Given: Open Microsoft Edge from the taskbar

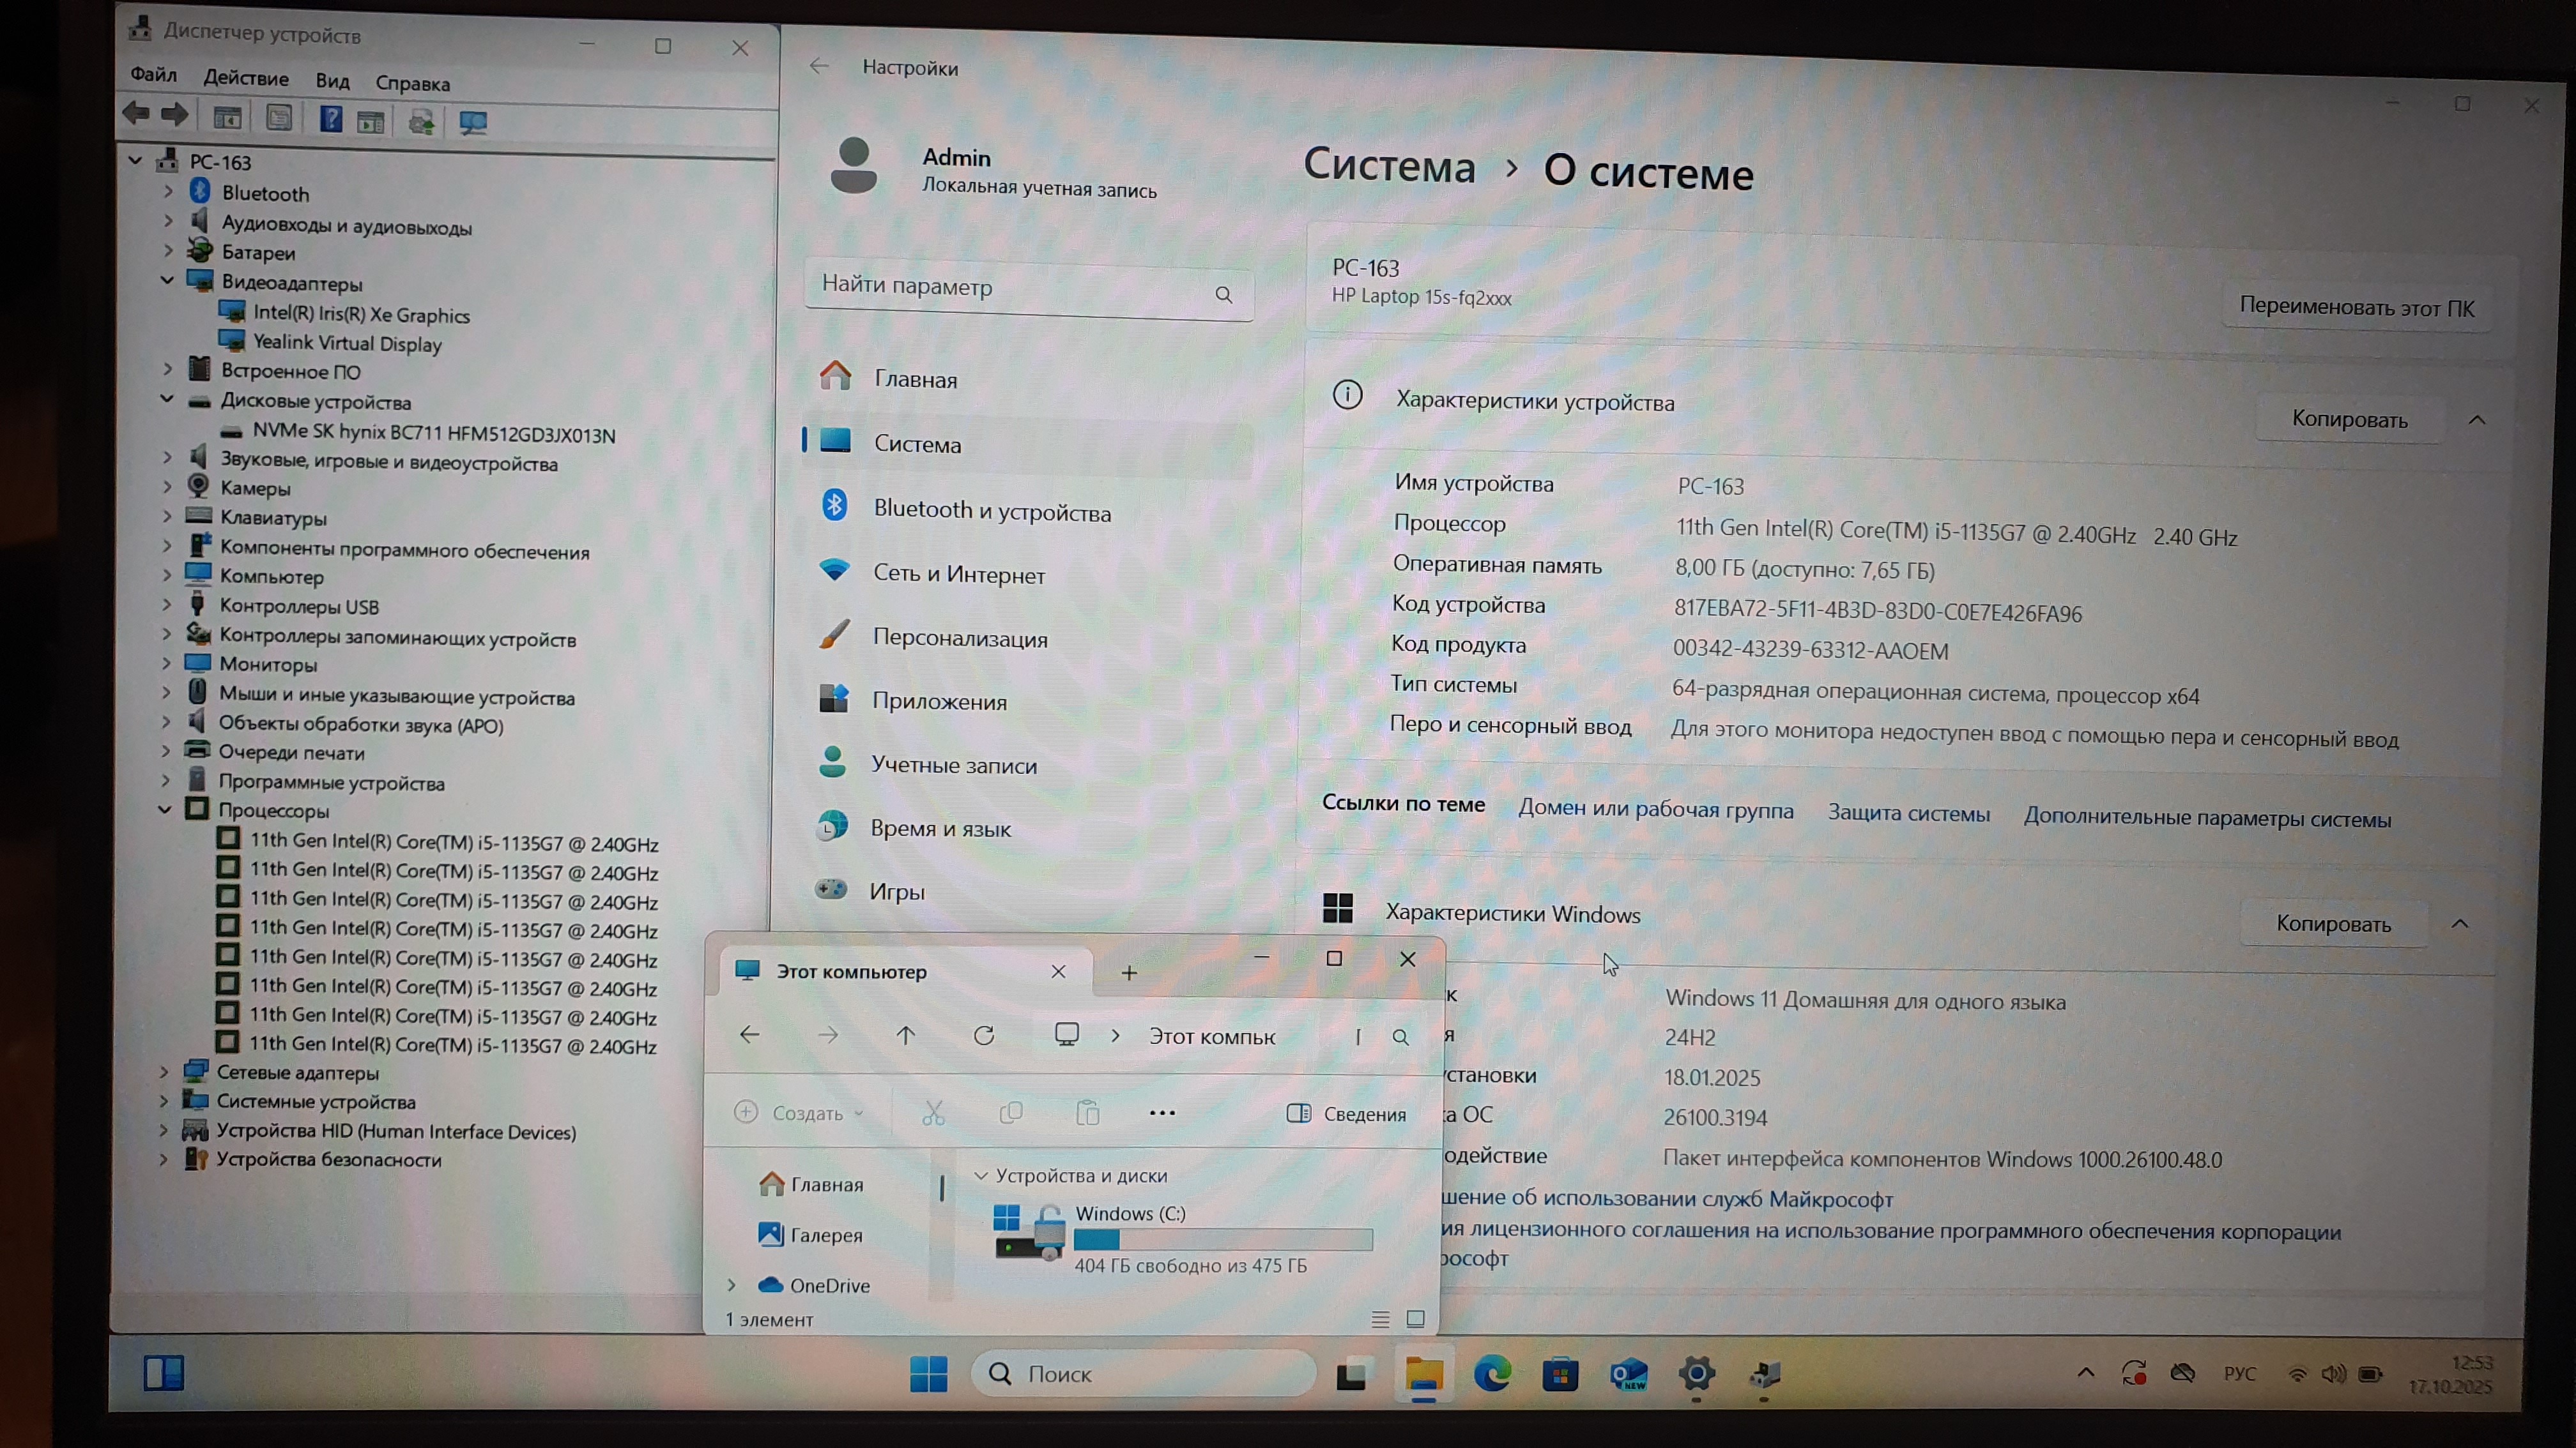Looking at the screenshot, I should 1492,1375.
